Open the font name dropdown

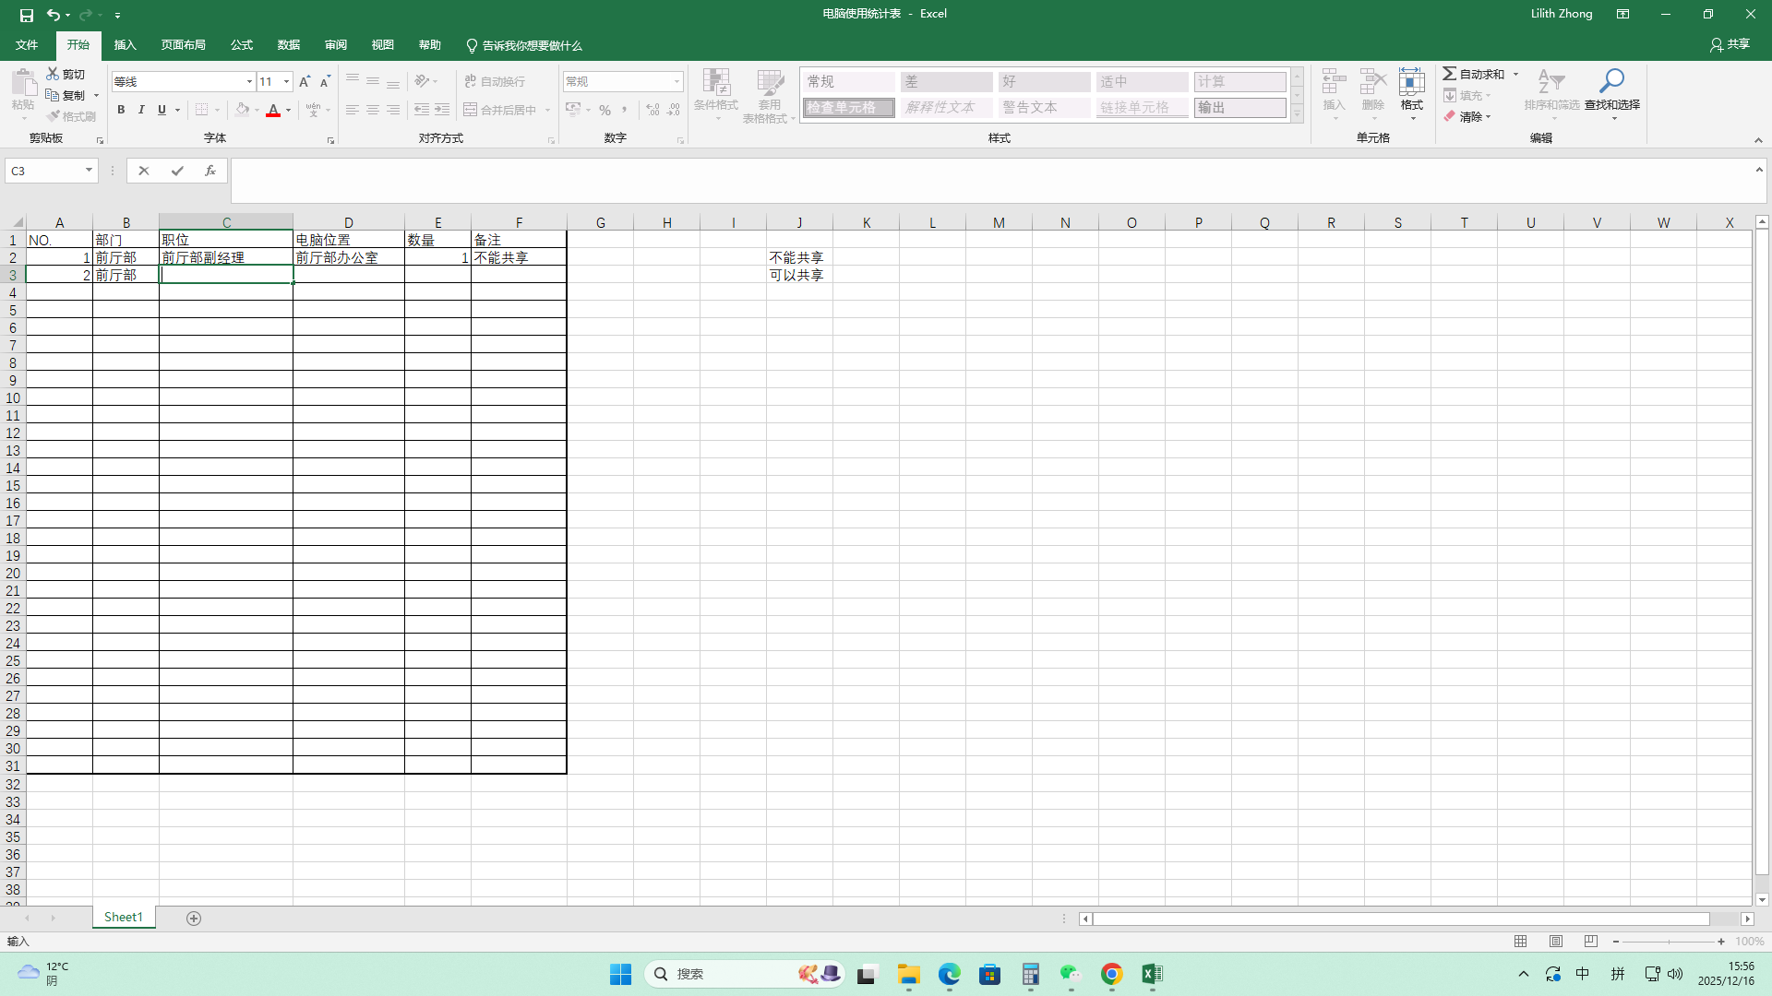pyautogui.click(x=249, y=81)
